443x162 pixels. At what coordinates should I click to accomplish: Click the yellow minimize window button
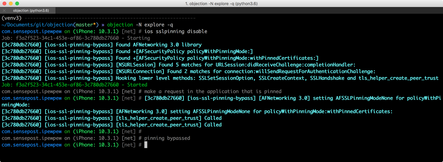click(11, 4)
